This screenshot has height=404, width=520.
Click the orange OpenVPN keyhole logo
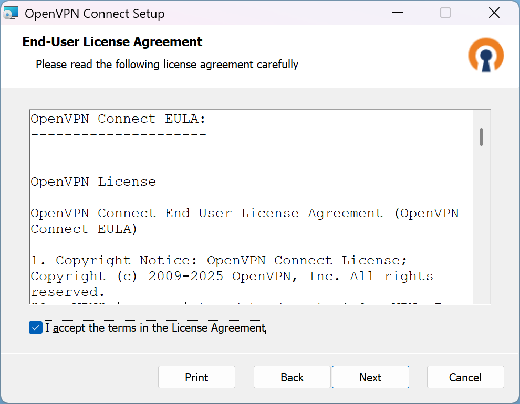tap(486, 55)
